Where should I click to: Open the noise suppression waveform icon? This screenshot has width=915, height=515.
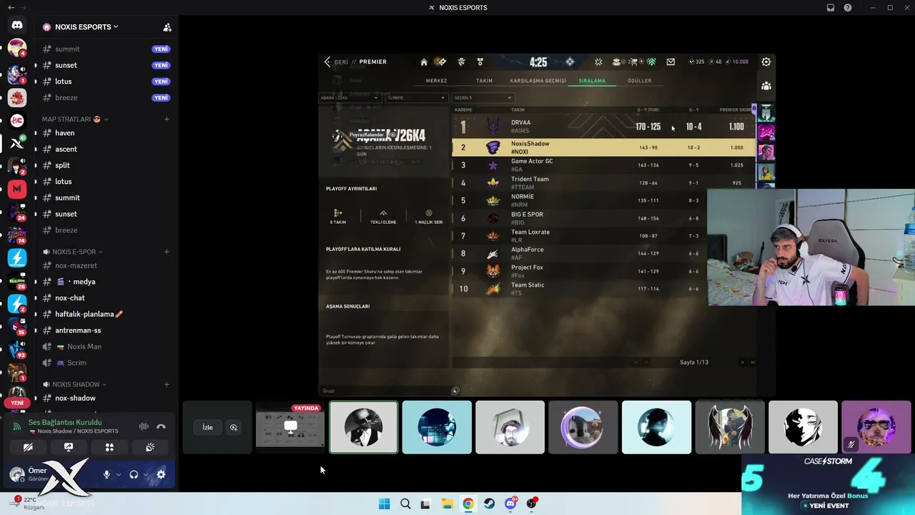[x=144, y=426]
